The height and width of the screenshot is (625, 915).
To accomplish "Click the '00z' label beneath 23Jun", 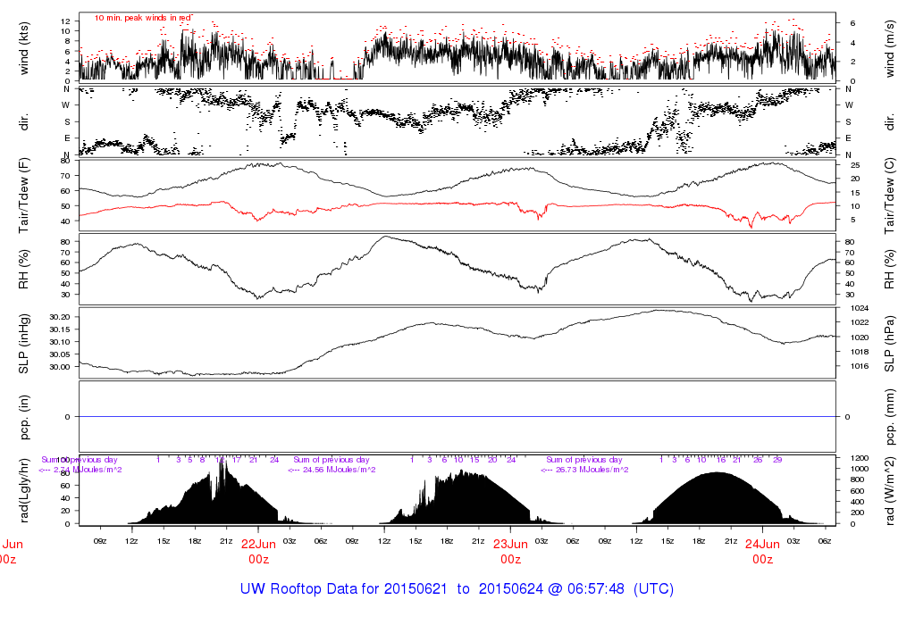I will 510,560.
